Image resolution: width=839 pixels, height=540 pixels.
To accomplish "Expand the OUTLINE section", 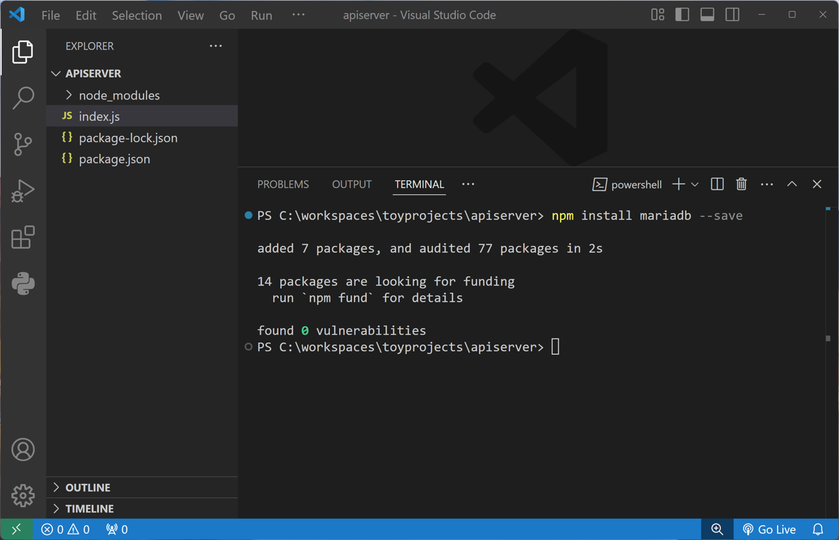I will 142,488.
